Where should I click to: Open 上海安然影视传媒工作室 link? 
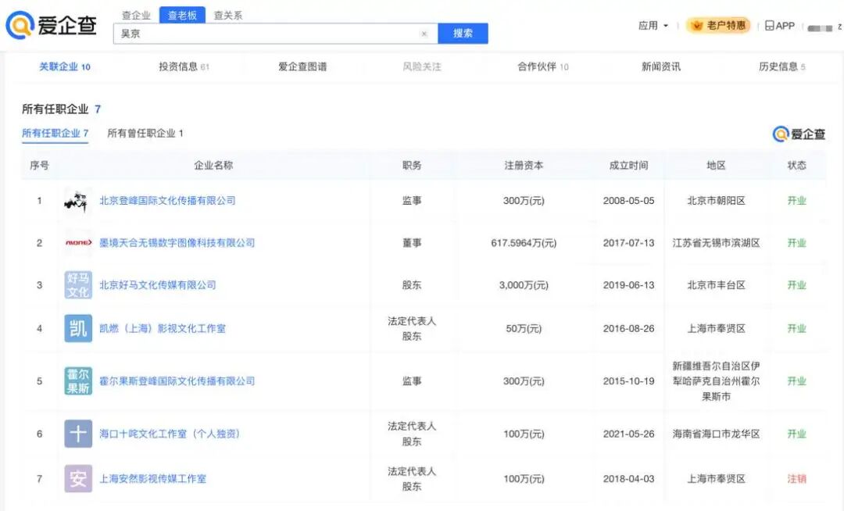[x=153, y=479]
